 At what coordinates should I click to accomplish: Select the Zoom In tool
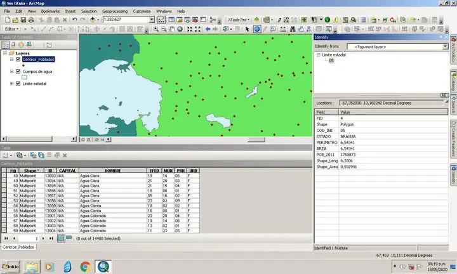coord(156,29)
